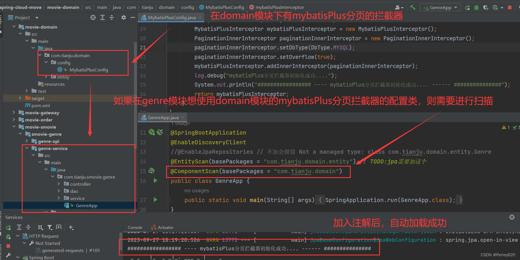Run GenreApp with the profiler icon
Viewport: 520px width, 260px height.
click(x=495, y=8)
